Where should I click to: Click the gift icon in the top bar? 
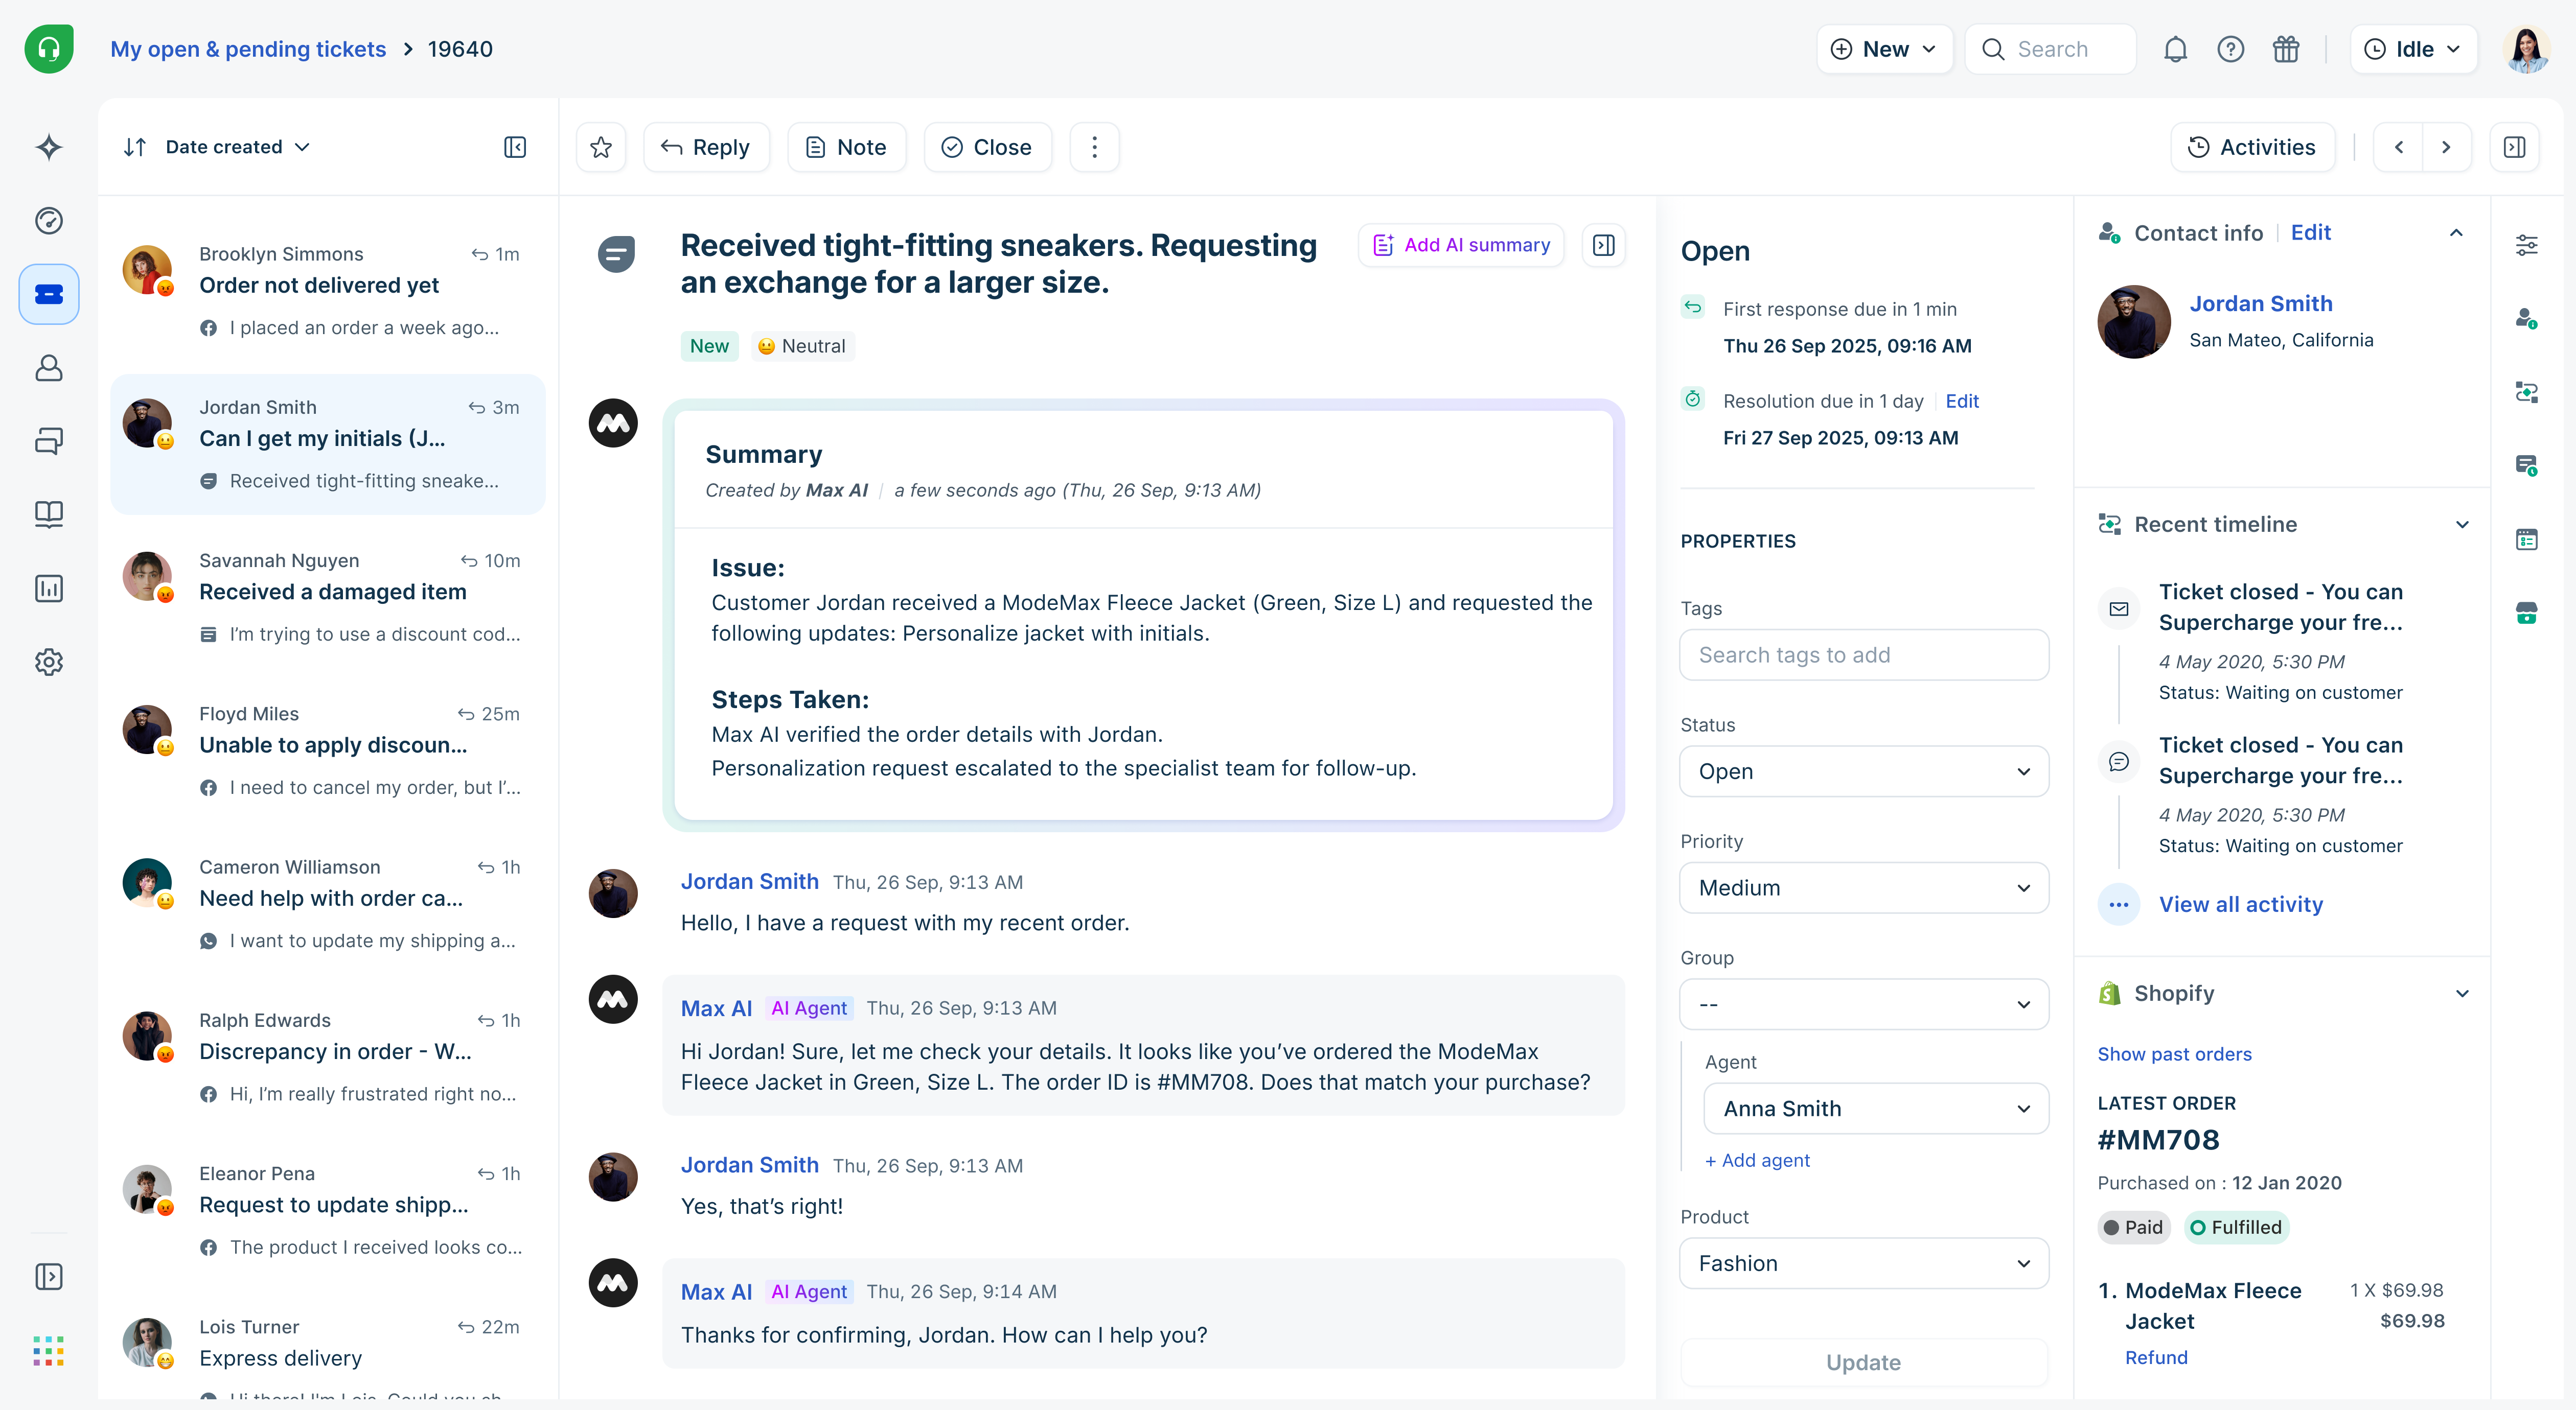(x=2286, y=49)
